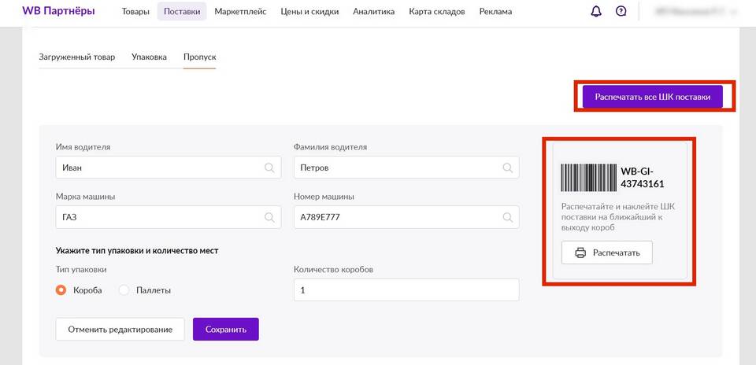
Task: Click the Фамилия водителя field containing Петров
Action: [406, 168]
